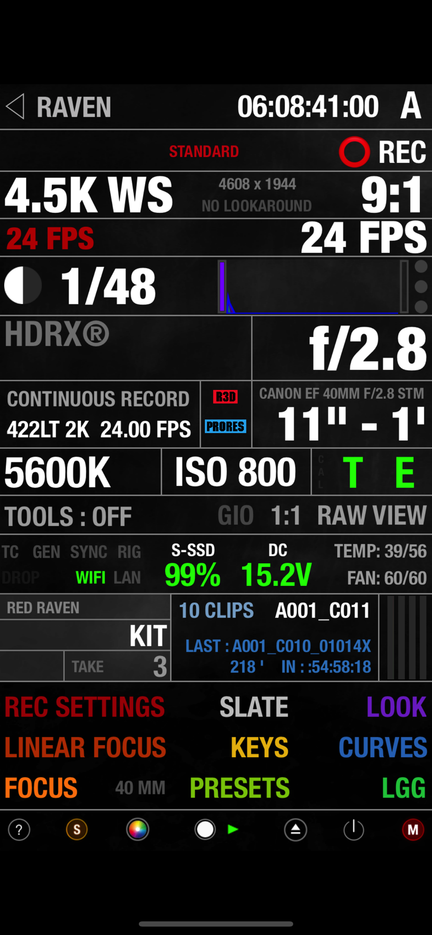Change the white 24 FPS recording rate
Viewport: 432px width, 935px height.
click(x=364, y=237)
